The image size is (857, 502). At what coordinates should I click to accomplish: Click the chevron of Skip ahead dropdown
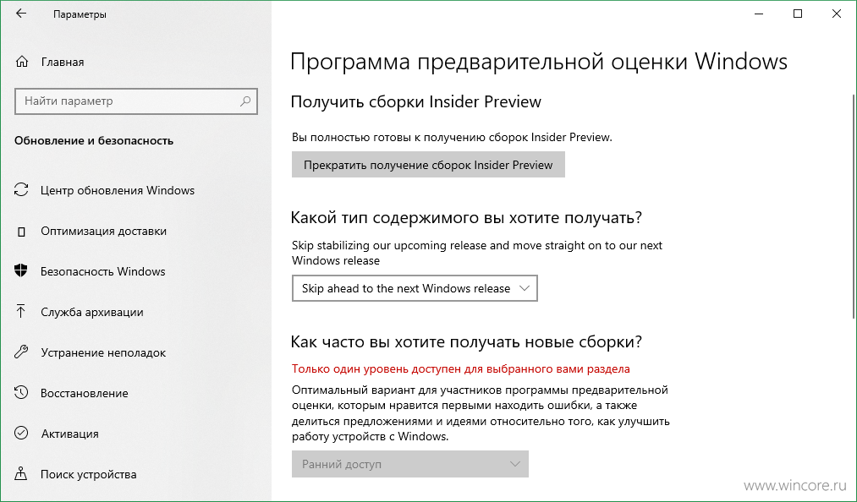[x=525, y=288]
